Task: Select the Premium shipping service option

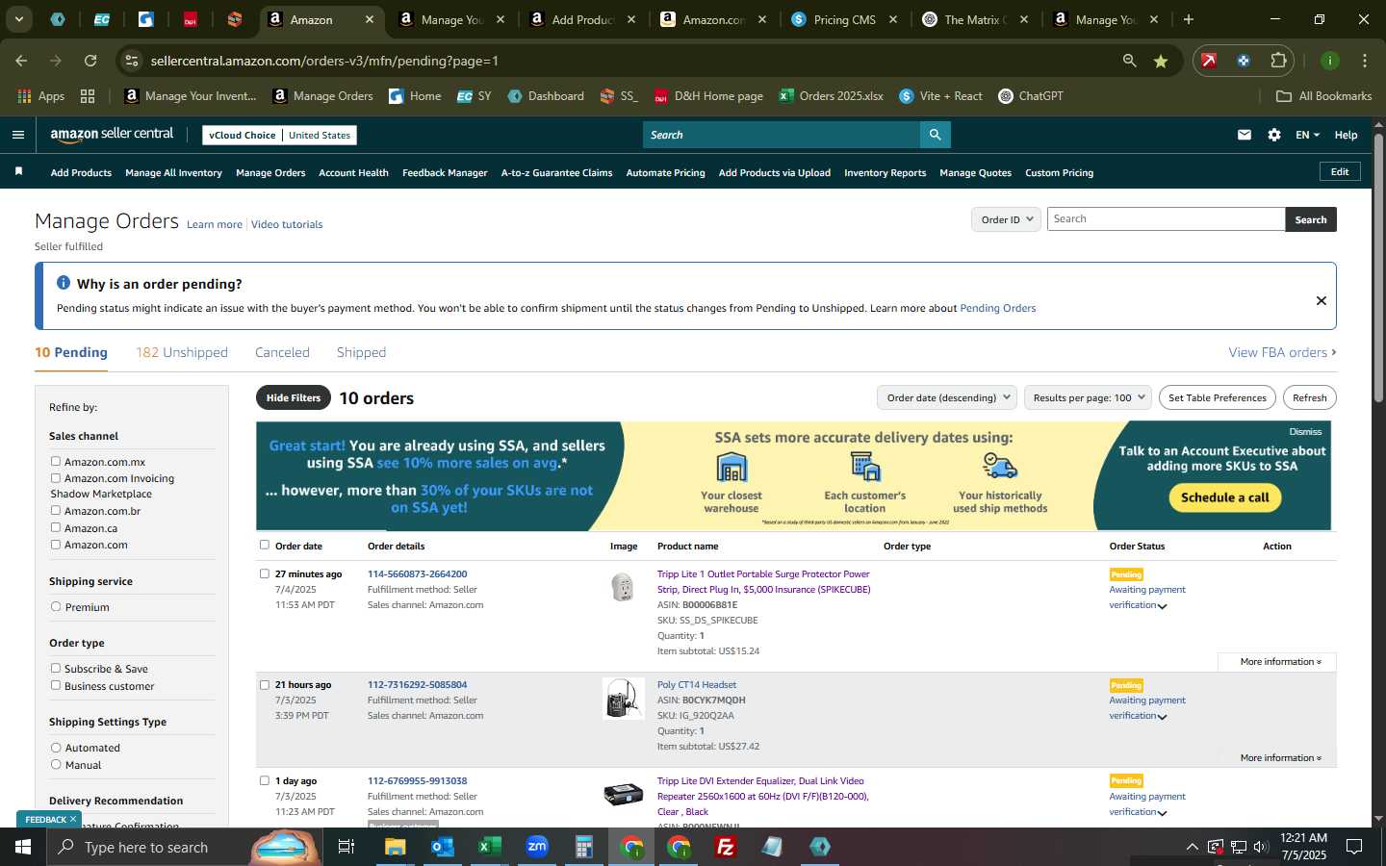Action: tap(56, 607)
